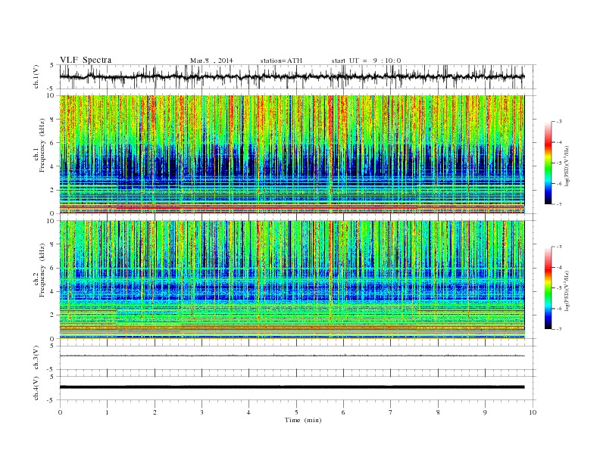Viewport: 600px width, 463px height.
Task: Click the thick ch.4 voltage trace
Action: 292,387
